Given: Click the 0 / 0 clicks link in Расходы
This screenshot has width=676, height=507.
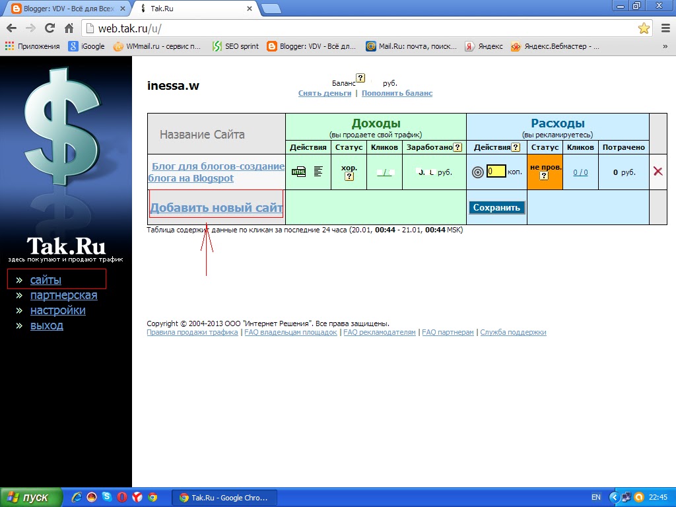Looking at the screenshot, I should pyautogui.click(x=580, y=172).
